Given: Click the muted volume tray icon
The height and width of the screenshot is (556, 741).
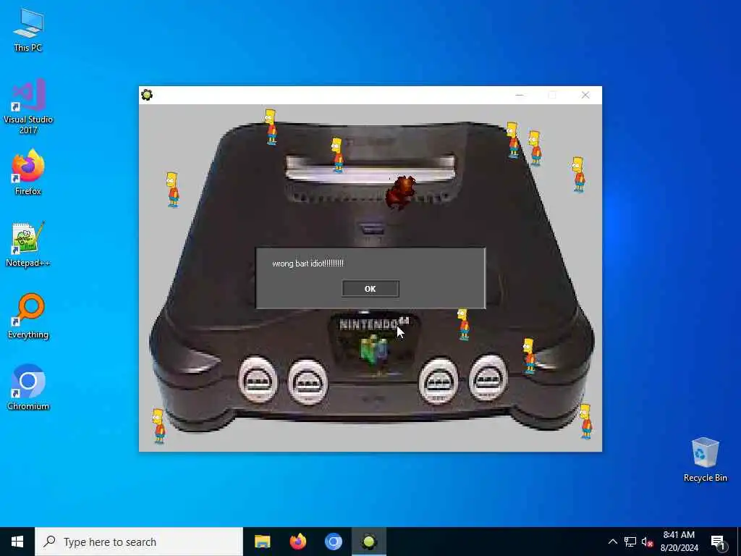Looking at the screenshot, I should (x=647, y=542).
